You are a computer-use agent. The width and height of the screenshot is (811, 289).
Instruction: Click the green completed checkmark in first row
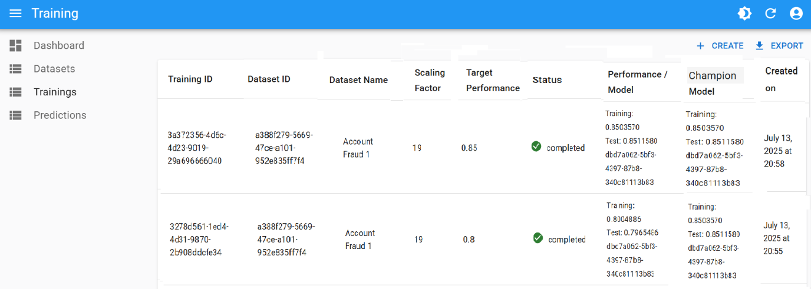[x=536, y=147]
